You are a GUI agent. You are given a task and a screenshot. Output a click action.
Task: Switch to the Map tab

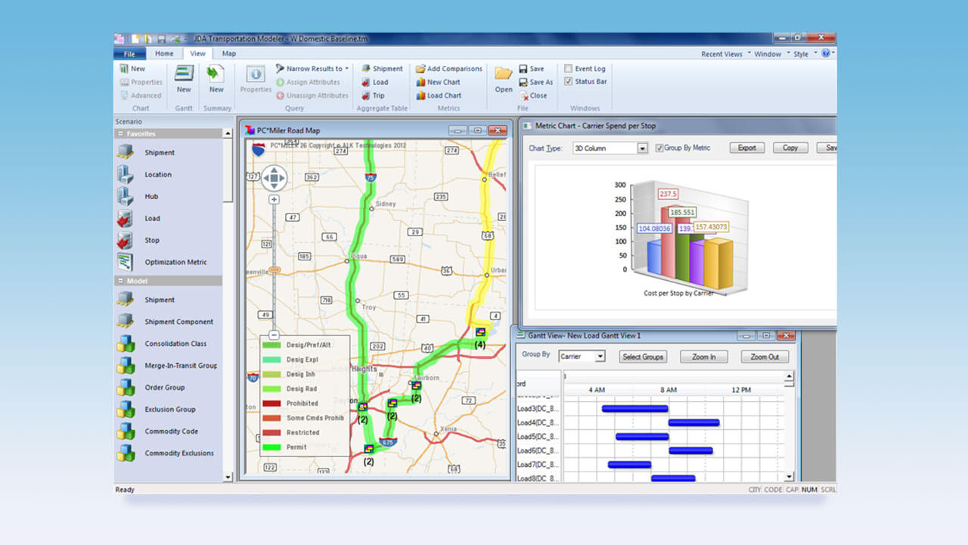coord(228,54)
